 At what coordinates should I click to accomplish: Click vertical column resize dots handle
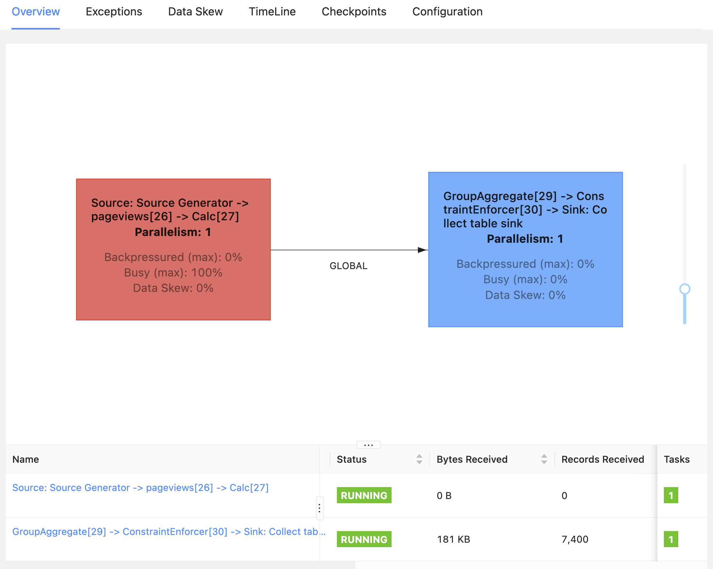(319, 508)
